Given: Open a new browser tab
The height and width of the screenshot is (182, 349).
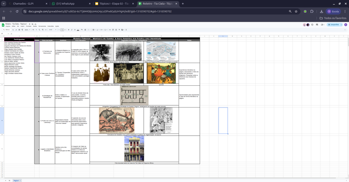Looking at the screenshot, I should (x=183, y=4).
